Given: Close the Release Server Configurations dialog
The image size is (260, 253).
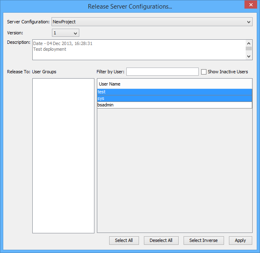Looking at the screenshot, I should point(250,5).
